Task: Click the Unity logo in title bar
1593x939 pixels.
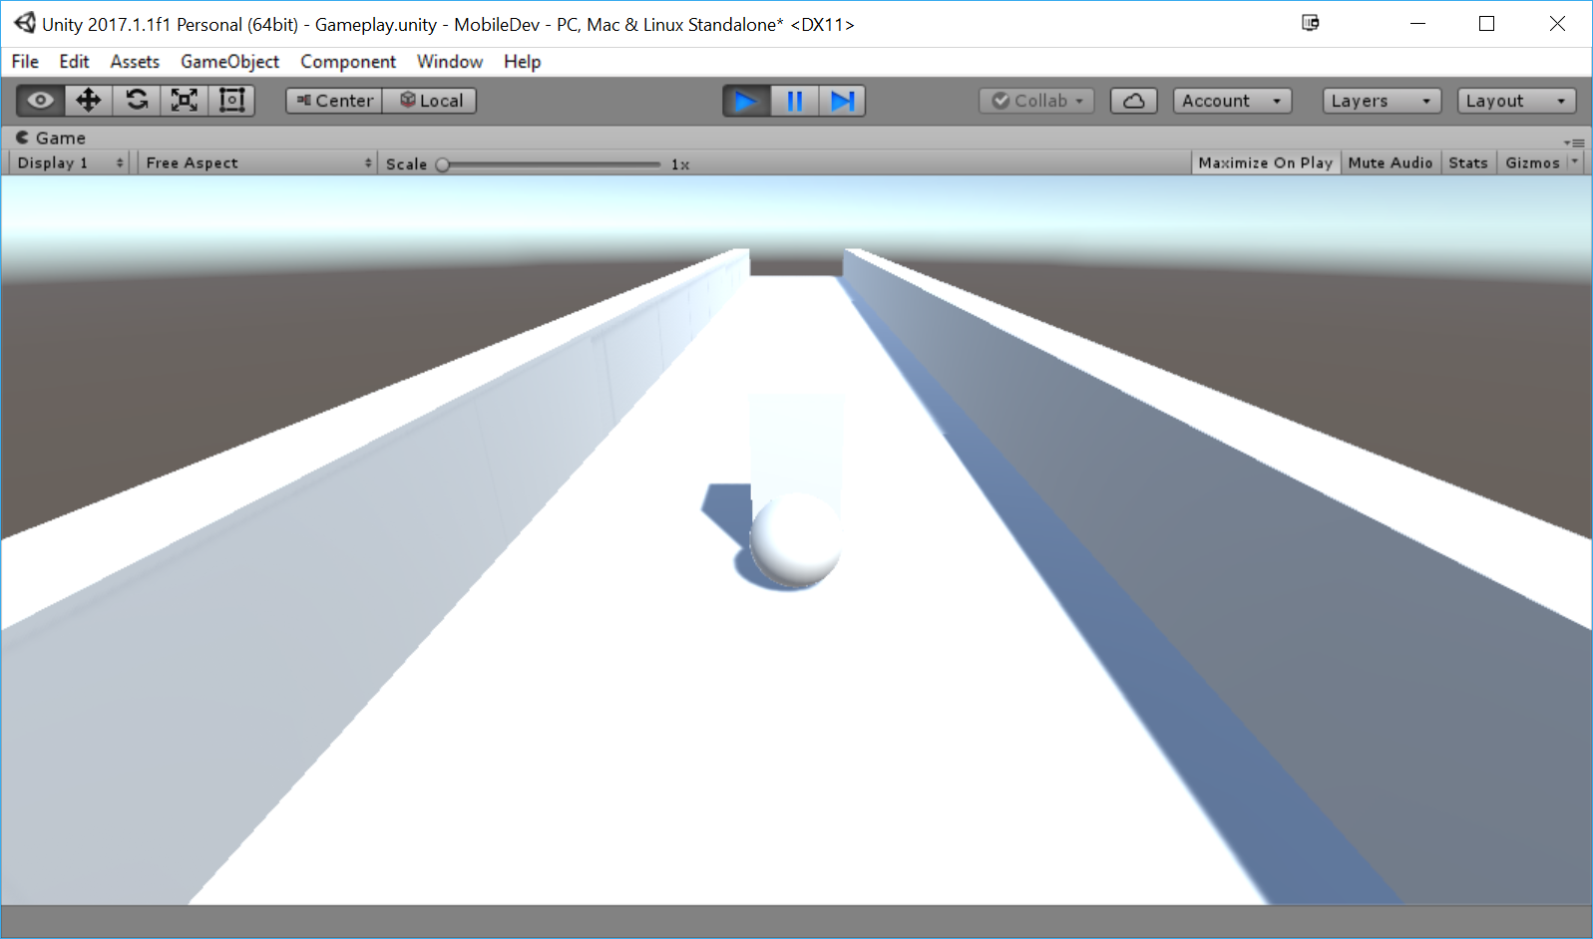Action: pos(25,23)
